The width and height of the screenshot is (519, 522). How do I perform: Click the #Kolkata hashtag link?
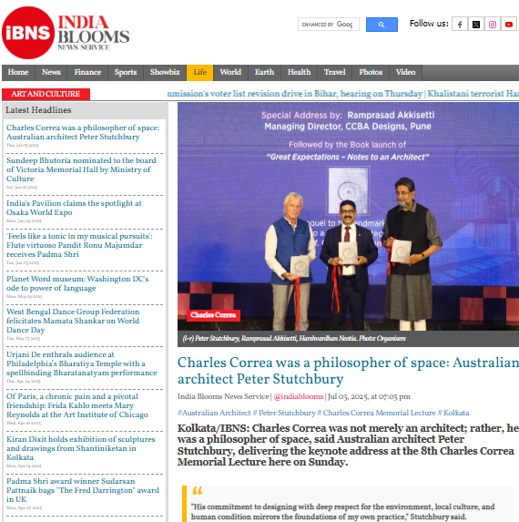[453, 413]
